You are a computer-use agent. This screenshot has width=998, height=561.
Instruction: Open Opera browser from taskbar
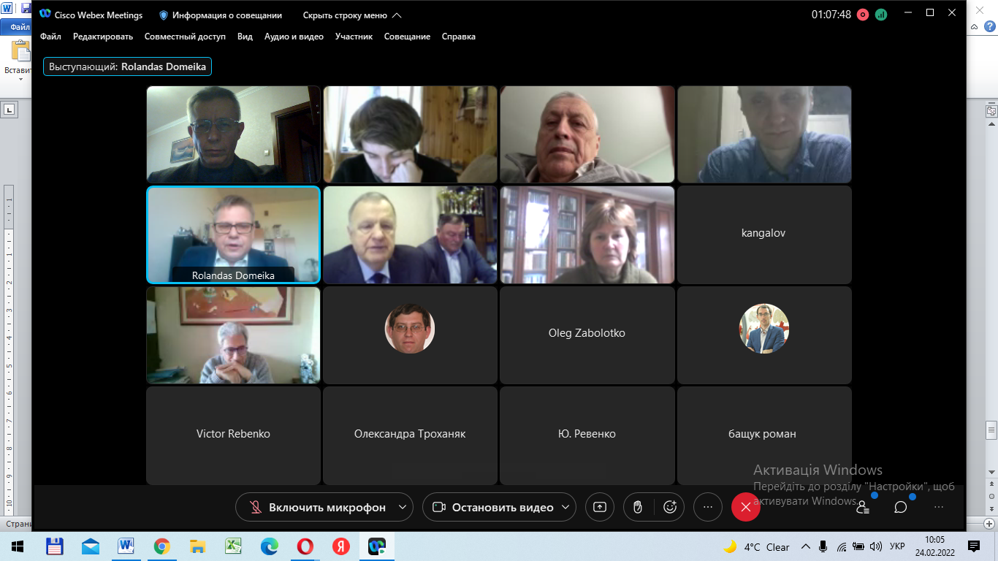click(x=305, y=546)
